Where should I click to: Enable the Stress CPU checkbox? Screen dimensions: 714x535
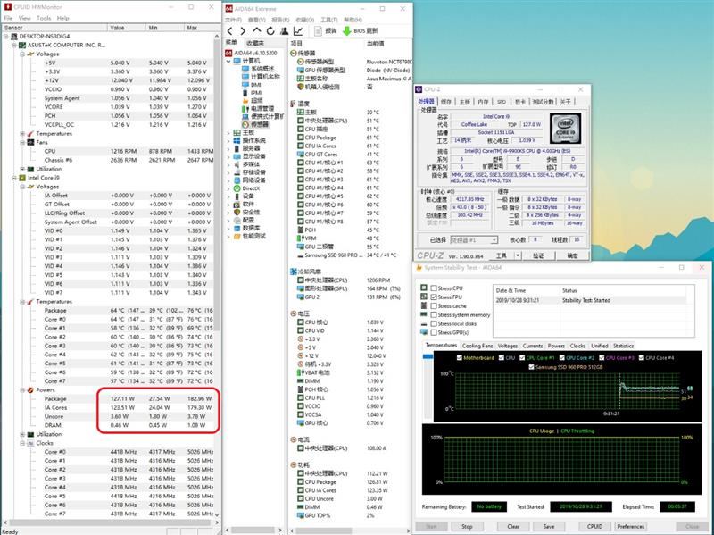tap(434, 288)
